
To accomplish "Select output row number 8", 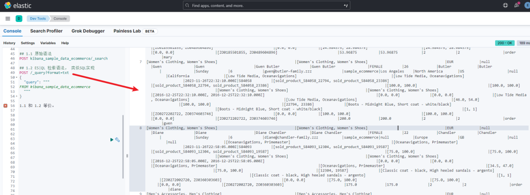I will 141,128.
